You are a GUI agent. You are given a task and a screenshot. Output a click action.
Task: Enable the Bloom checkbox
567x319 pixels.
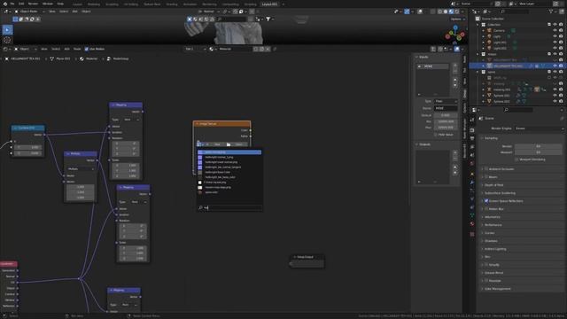pyautogui.click(x=486, y=177)
